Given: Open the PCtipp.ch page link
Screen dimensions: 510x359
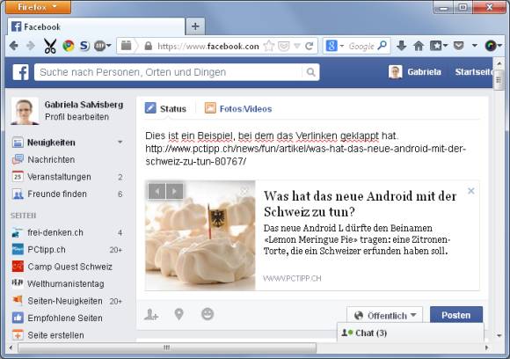Looking at the screenshot, I should coord(47,250).
